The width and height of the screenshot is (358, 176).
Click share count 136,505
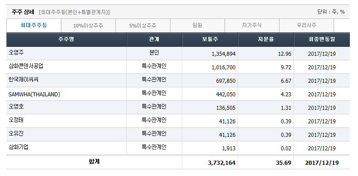coord(225,108)
